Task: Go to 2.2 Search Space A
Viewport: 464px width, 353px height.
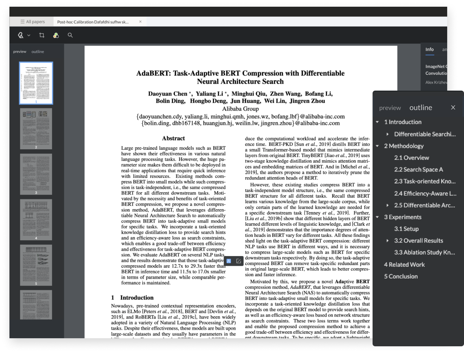Action: click(419, 170)
